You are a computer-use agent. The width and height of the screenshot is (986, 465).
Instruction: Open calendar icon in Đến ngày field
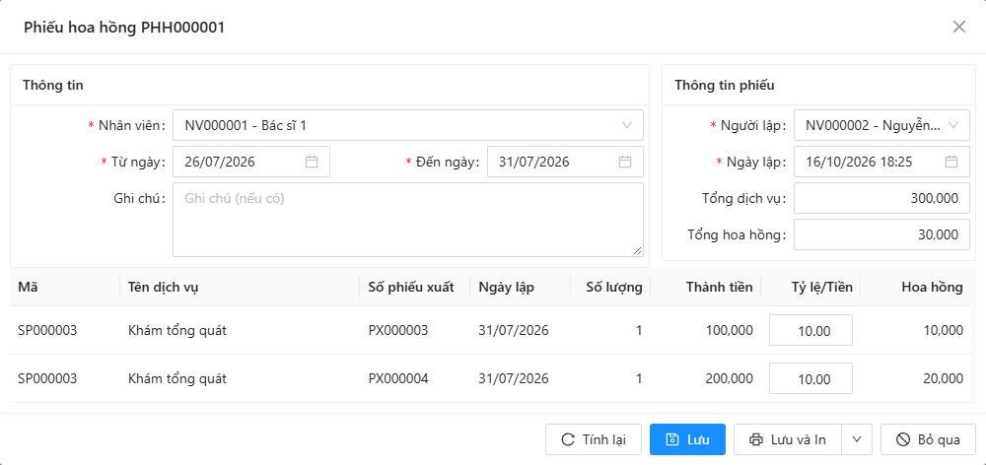625,163
